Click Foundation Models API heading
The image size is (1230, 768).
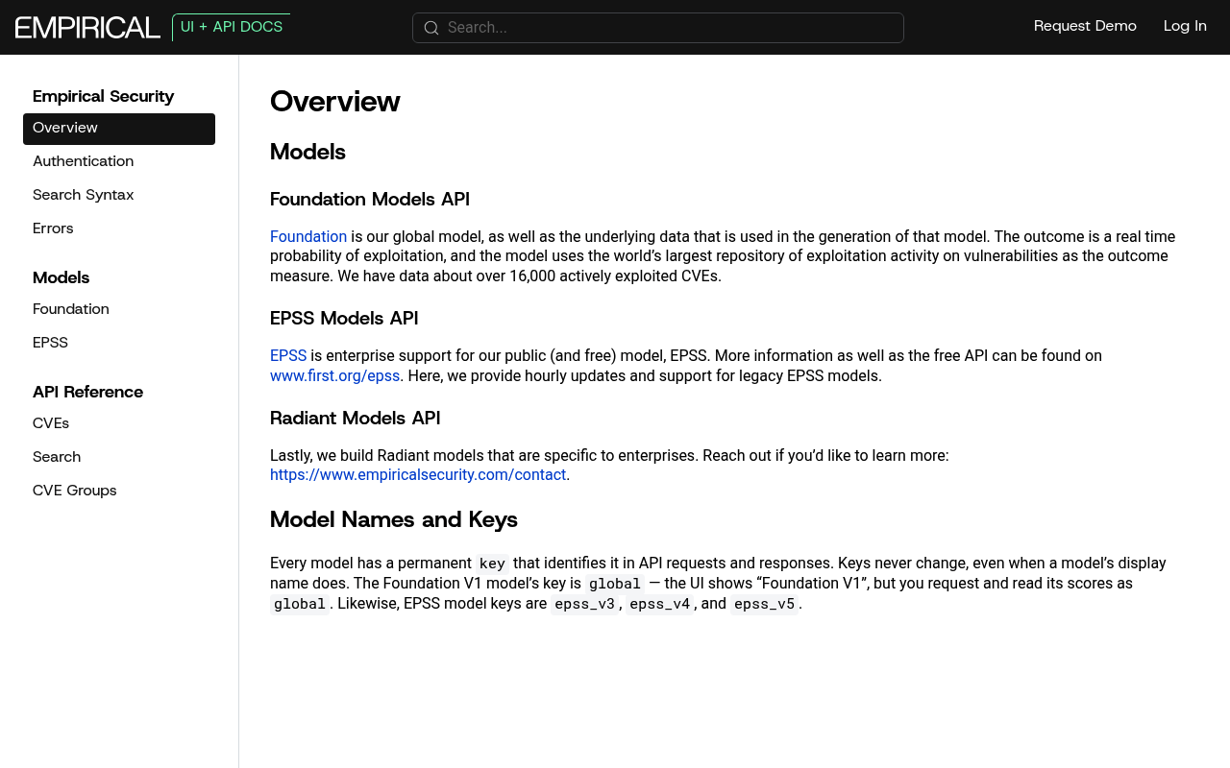point(370,200)
